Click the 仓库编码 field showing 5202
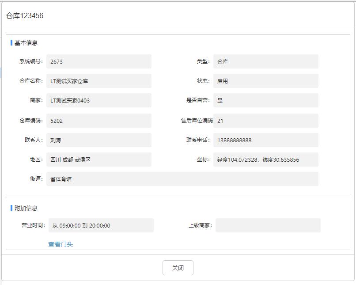Image resolution: width=356 pixels, height=285 pixels. point(98,121)
